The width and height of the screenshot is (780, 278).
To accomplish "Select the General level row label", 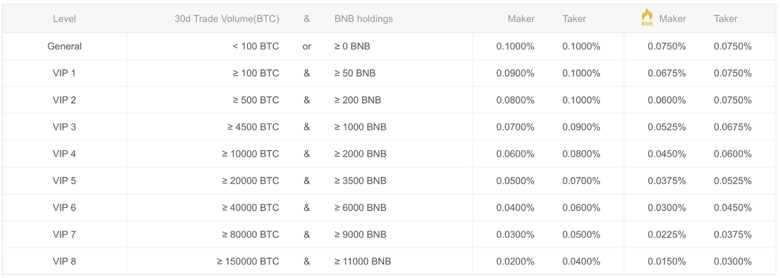I will coord(65,46).
